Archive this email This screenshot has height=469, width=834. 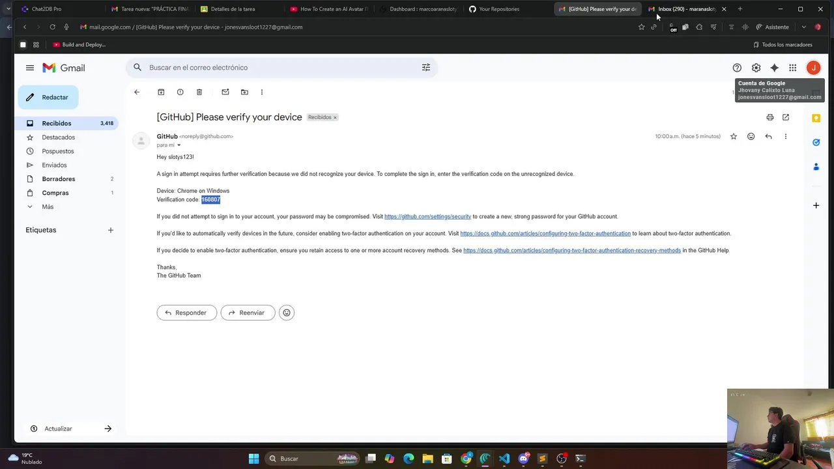(x=161, y=92)
